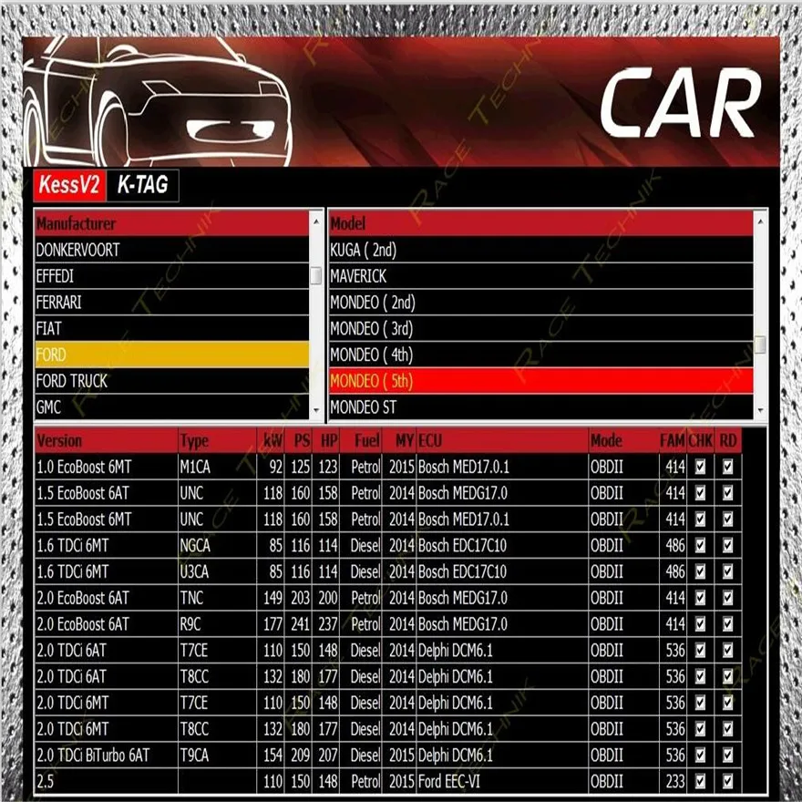Select FIAT manufacturer
Screen dimensions: 802x802
pos(172,328)
